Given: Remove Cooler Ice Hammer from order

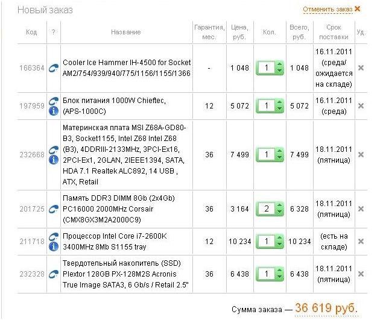Looking at the screenshot, I should 361,68.
